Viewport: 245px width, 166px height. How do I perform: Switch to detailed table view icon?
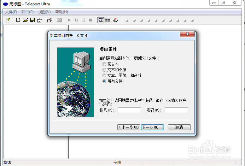point(108,20)
